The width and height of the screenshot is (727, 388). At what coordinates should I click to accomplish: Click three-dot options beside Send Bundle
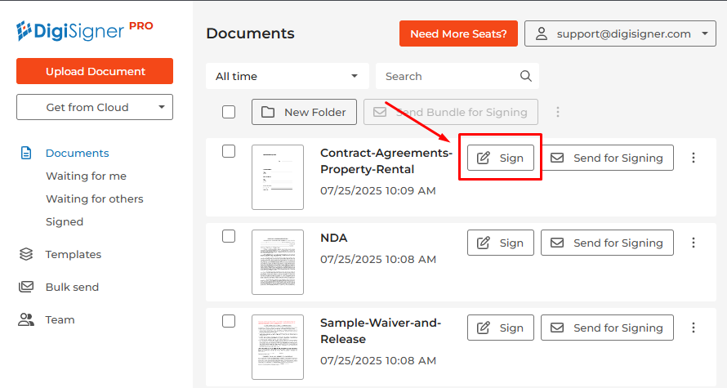559,112
